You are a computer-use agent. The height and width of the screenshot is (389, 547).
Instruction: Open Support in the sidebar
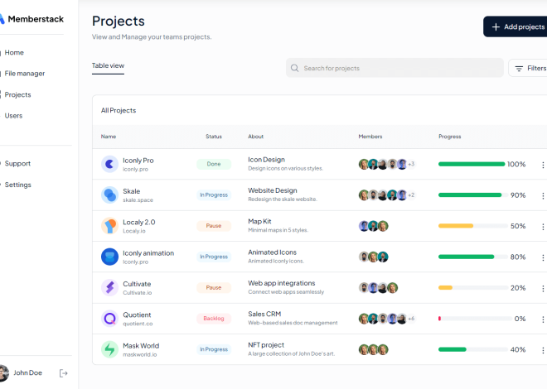pos(17,163)
